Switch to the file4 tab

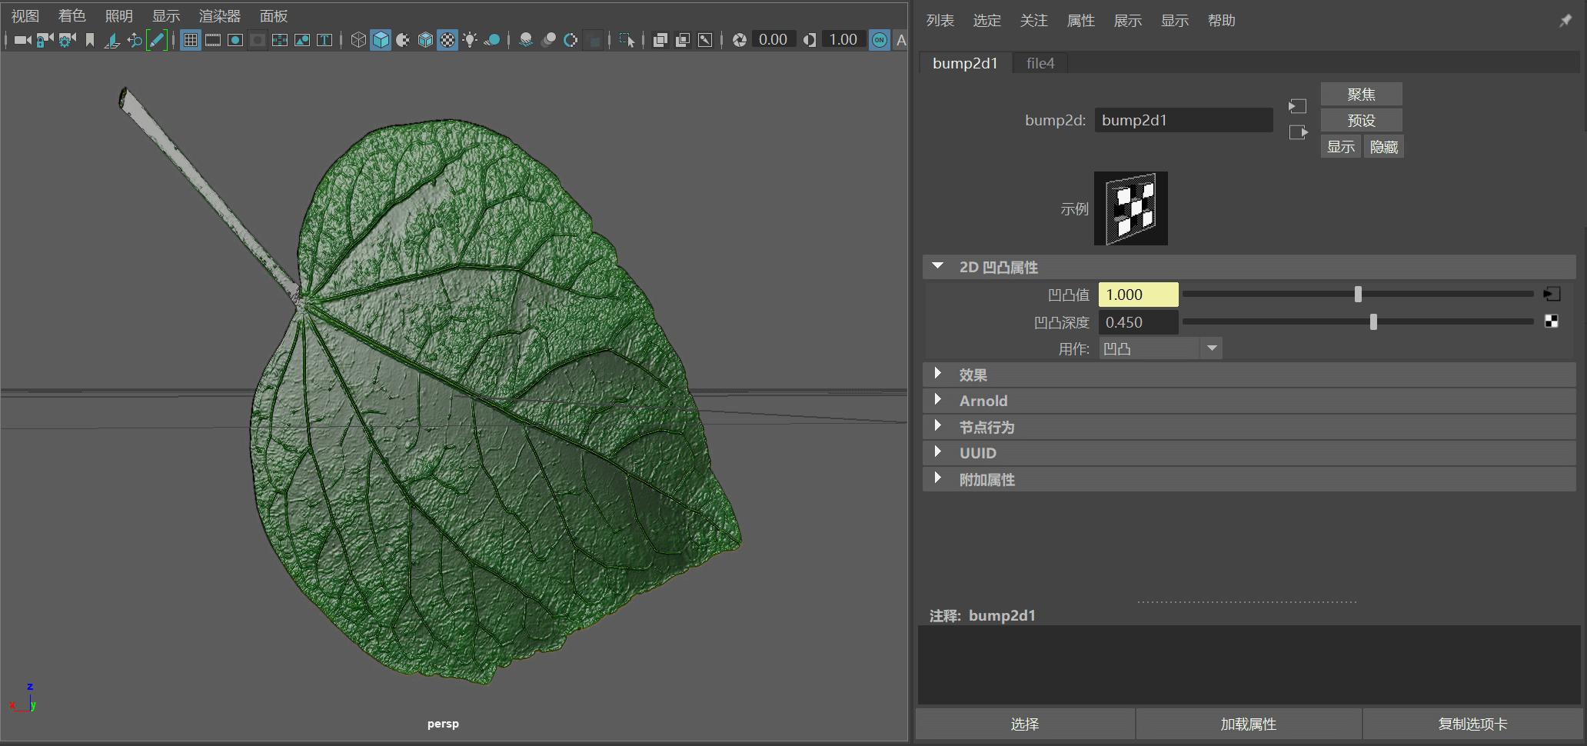(1040, 63)
